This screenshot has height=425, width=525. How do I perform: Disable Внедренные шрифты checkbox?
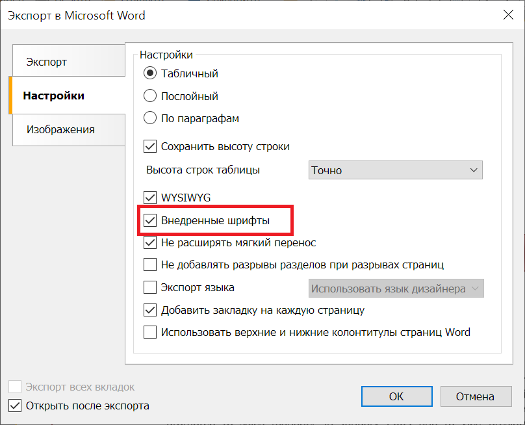coord(150,221)
